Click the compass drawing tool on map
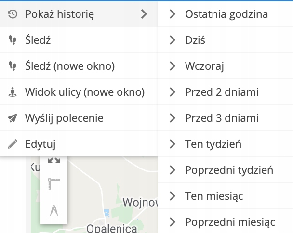The height and width of the screenshot is (233, 293). click(54, 211)
